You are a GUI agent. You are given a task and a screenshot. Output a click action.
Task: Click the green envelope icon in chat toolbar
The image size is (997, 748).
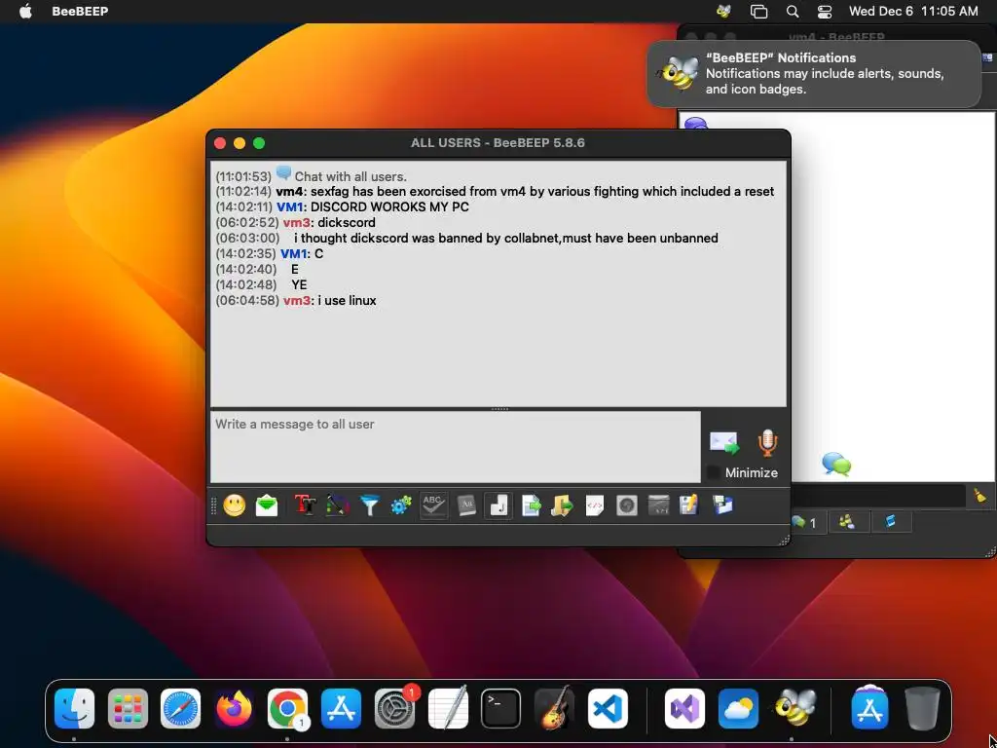[267, 505]
